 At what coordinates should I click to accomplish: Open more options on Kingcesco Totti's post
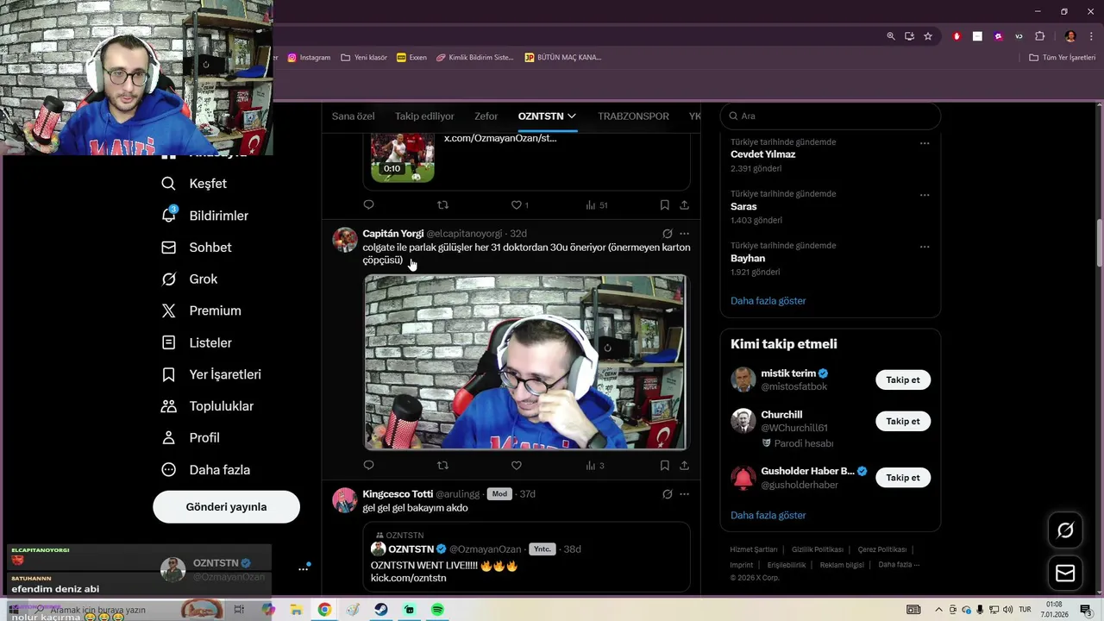coord(684,494)
